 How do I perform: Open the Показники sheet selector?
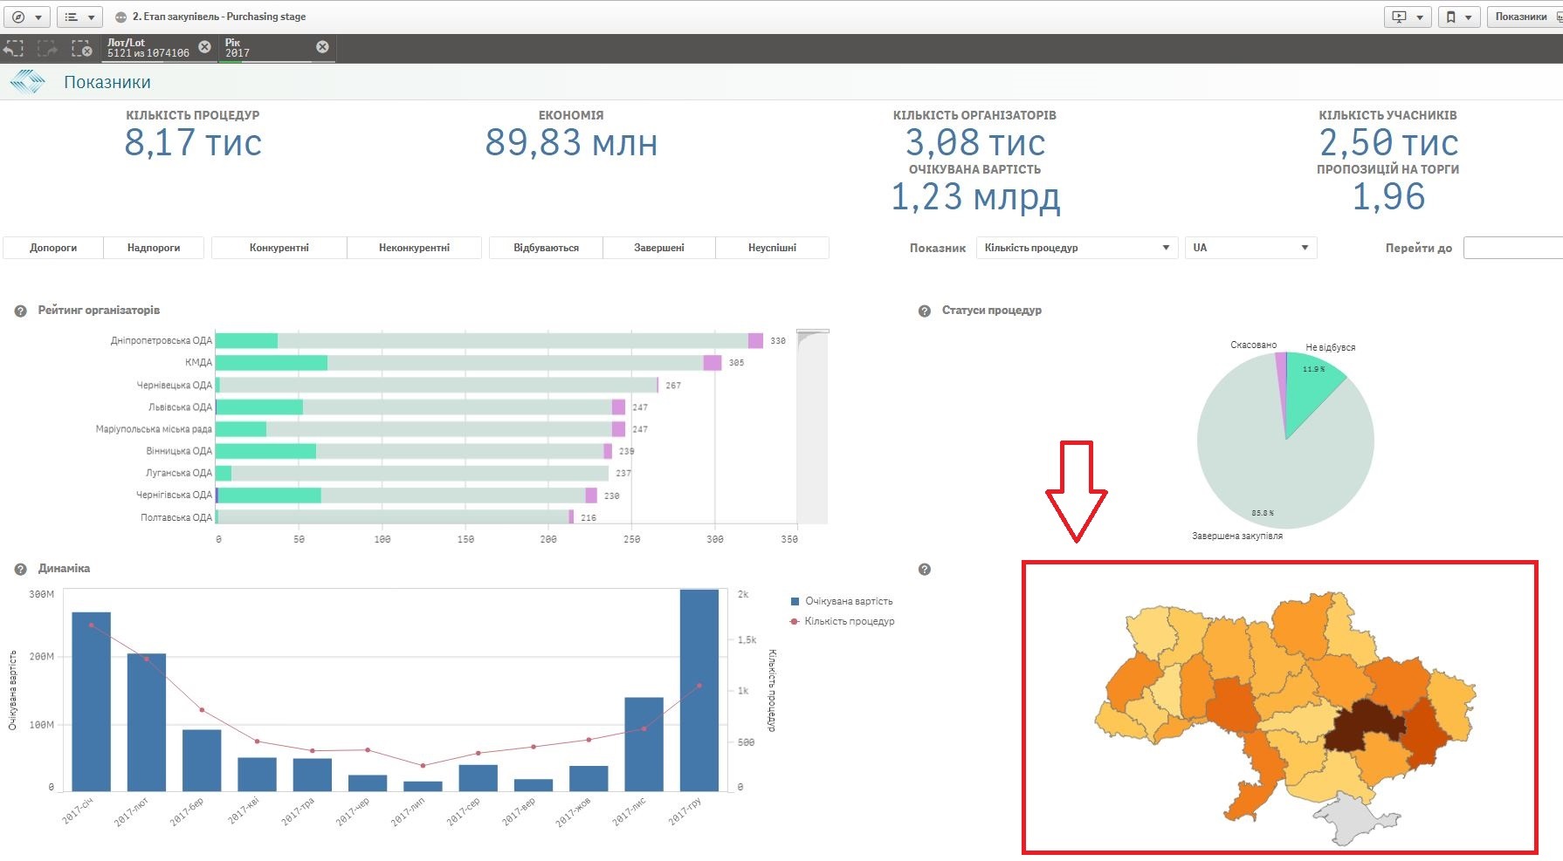click(x=1524, y=17)
